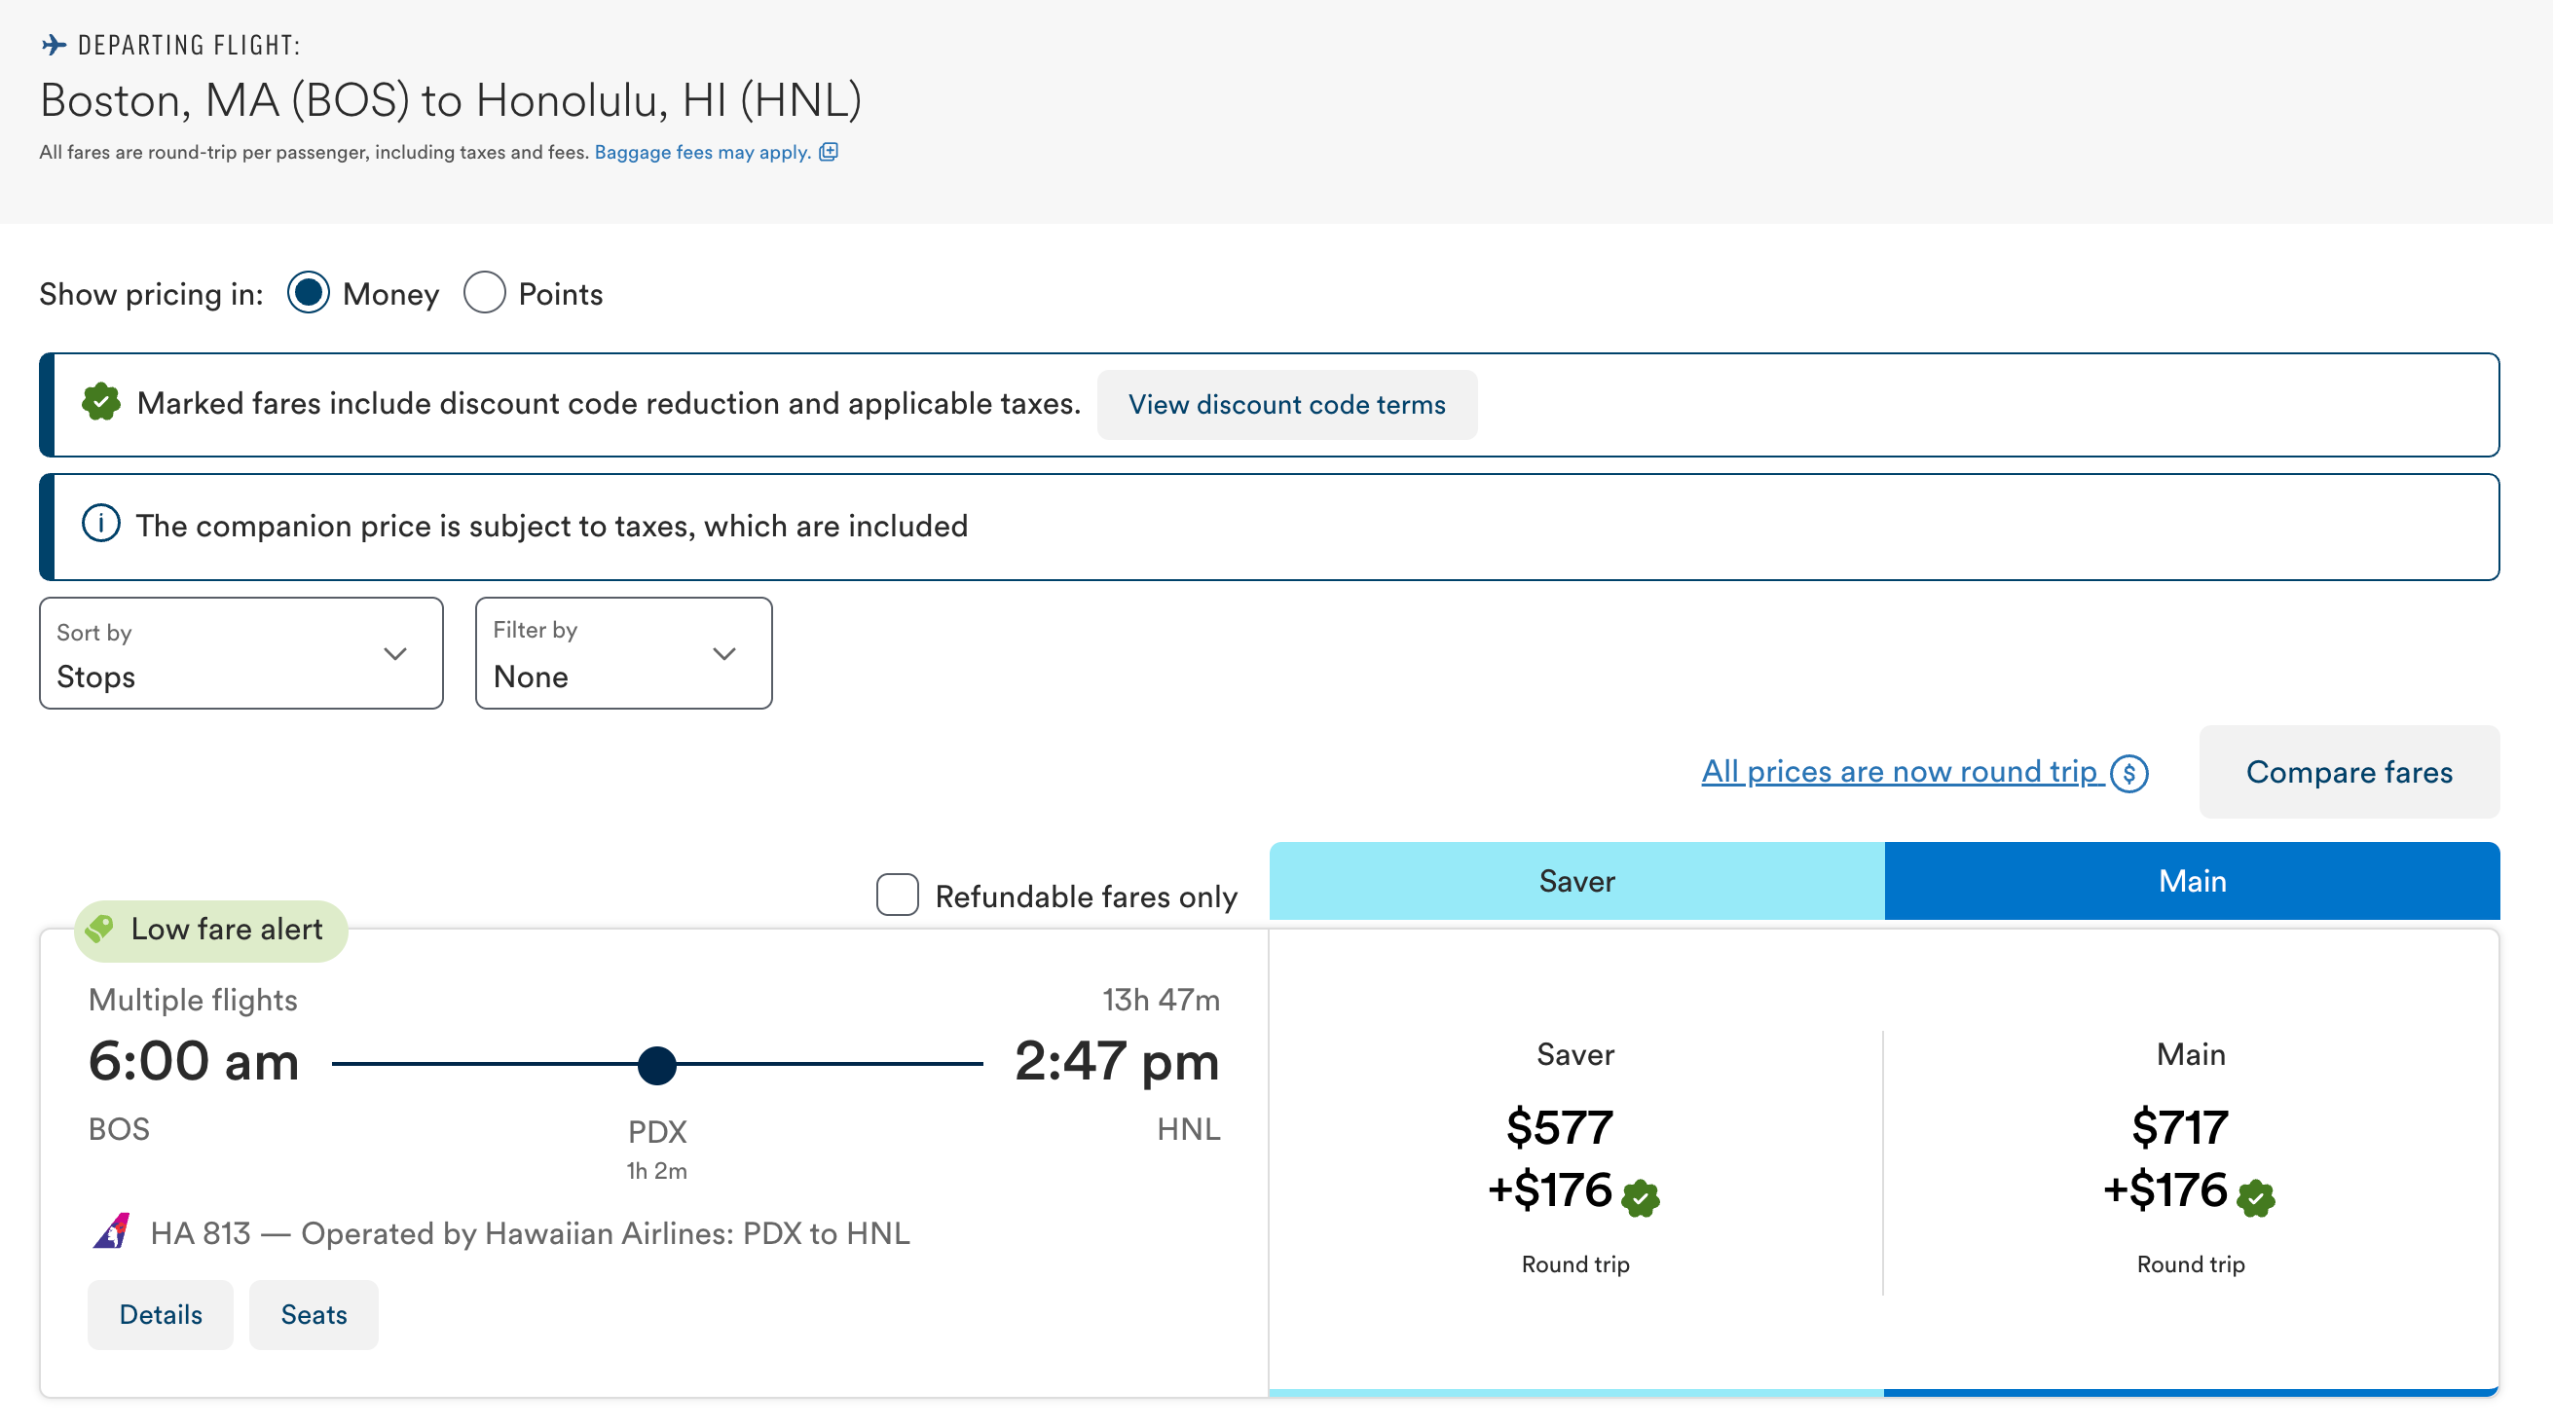Image resolution: width=2553 pixels, height=1427 pixels.
Task: Click the external link icon after baggage fees
Action: (829, 152)
